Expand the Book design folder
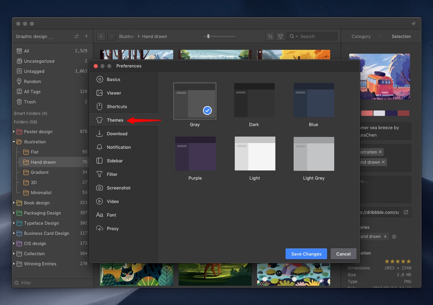The width and height of the screenshot is (433, 305). (14, 203)
